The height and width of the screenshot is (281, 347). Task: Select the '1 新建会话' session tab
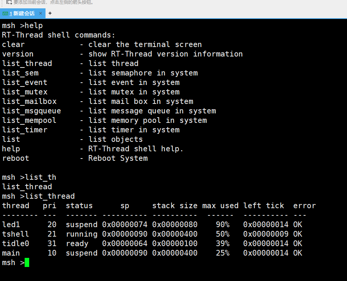coord(22,14)
